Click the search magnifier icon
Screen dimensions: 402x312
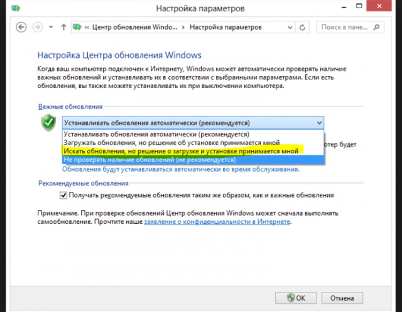(x=376, y=27)
